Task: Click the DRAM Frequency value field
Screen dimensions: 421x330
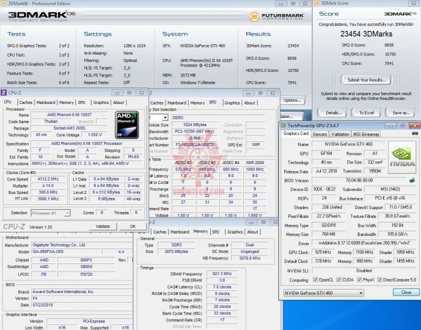Action: click(x=222, y=274)
